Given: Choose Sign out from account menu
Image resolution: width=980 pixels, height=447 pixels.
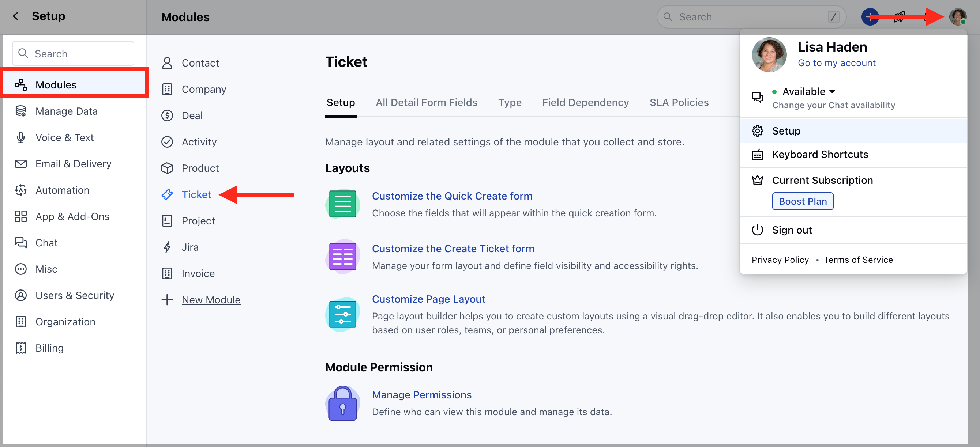Looking at the screenshot, I should 792,230.
